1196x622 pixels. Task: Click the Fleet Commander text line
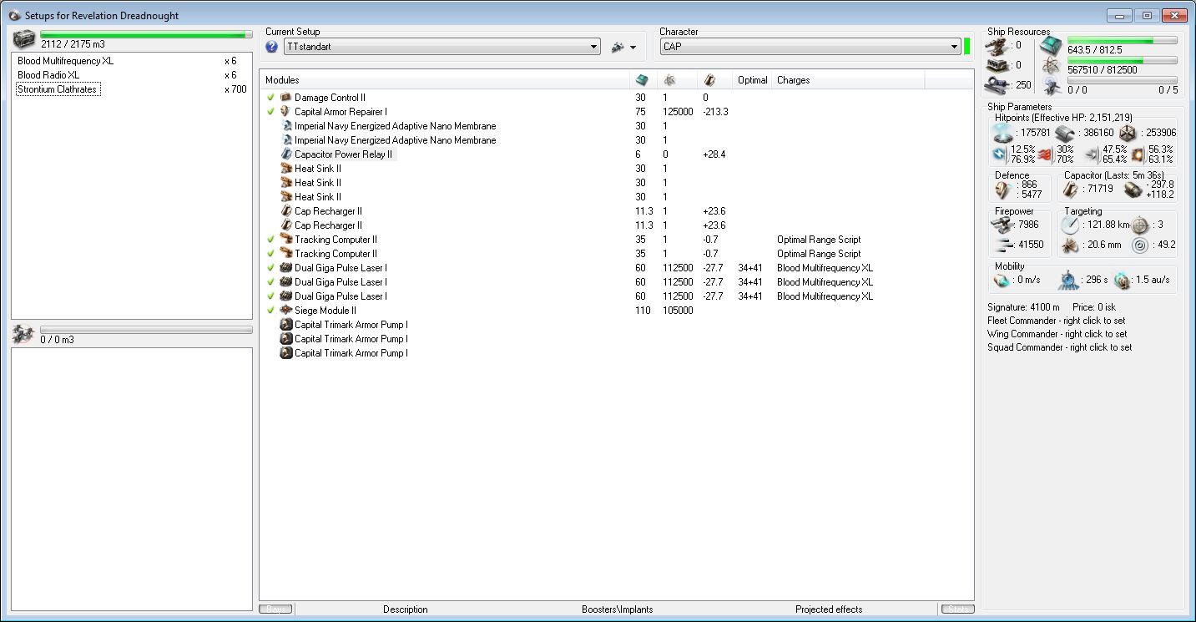[x=1056, y=321]
